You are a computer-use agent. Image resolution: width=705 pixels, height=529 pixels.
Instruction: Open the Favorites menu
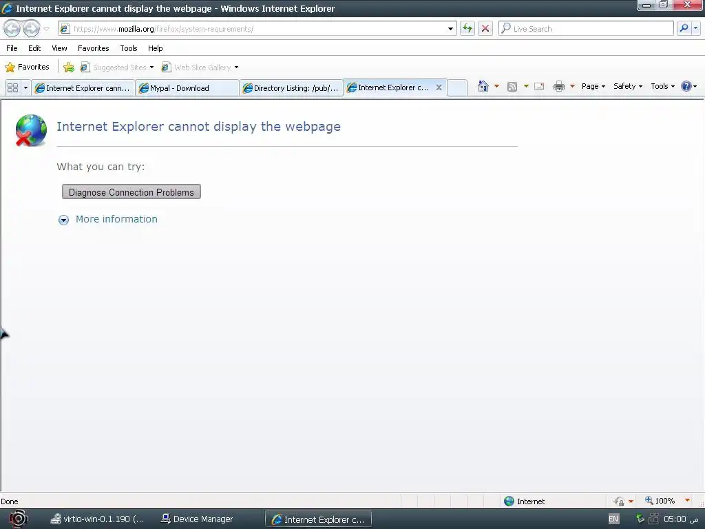94,48
